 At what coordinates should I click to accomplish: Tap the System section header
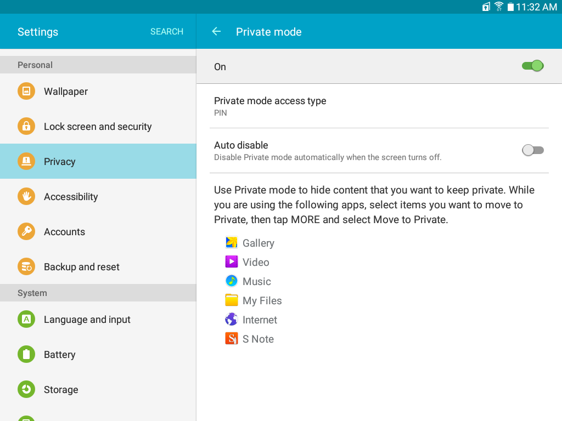(98, 293)
